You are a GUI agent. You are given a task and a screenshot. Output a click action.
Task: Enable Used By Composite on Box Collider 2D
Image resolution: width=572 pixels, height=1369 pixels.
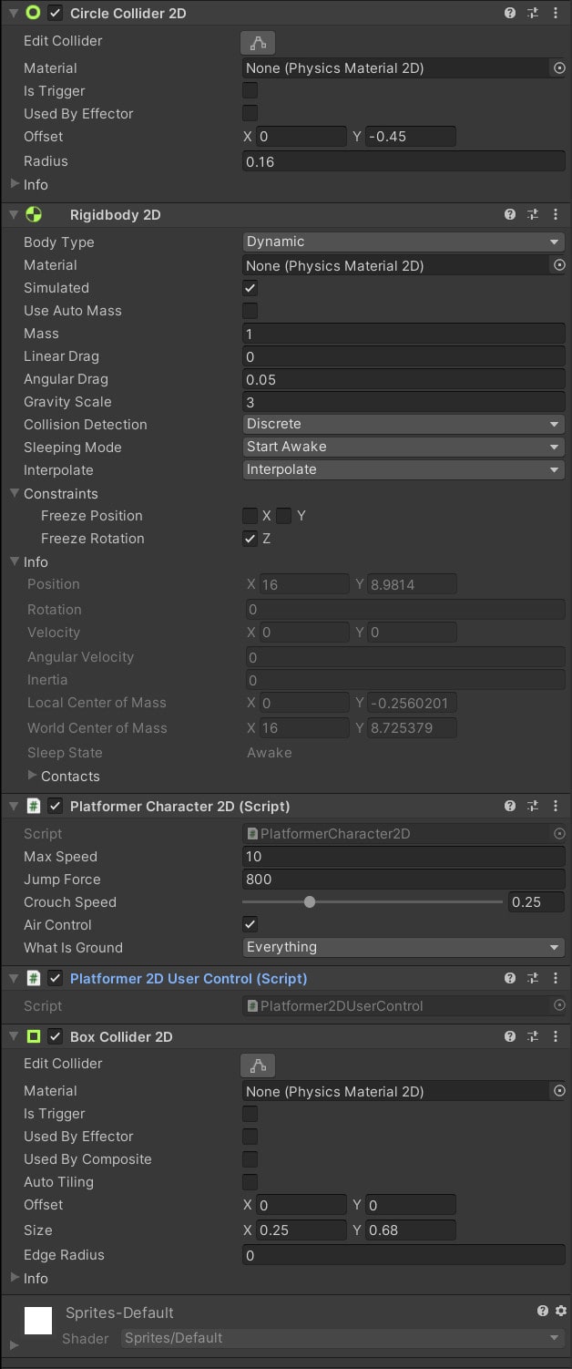click(250, 1158)
